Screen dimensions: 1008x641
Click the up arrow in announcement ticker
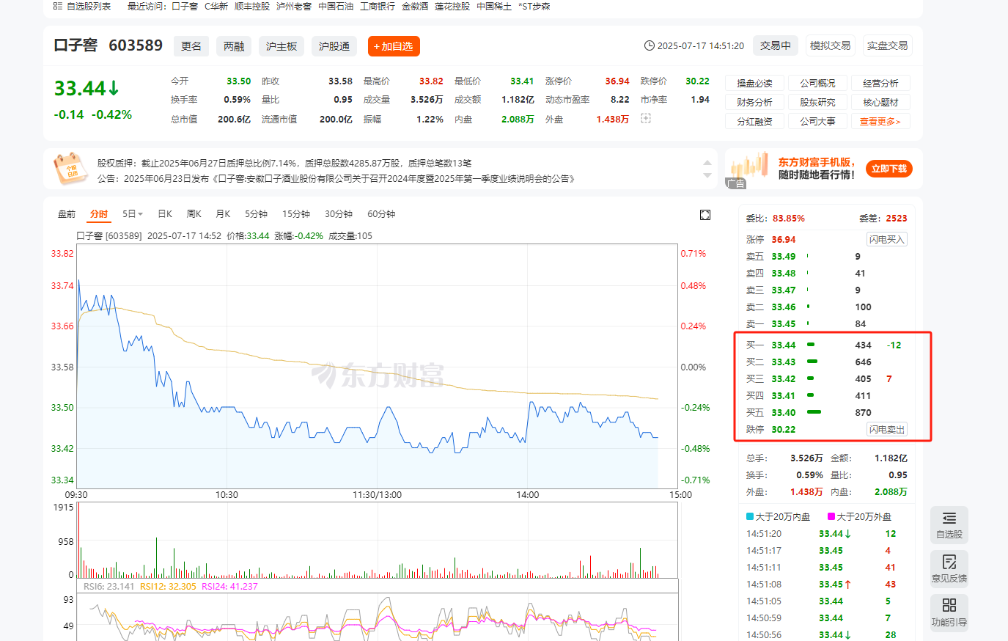pyautogui.click(x=707, y=163)
